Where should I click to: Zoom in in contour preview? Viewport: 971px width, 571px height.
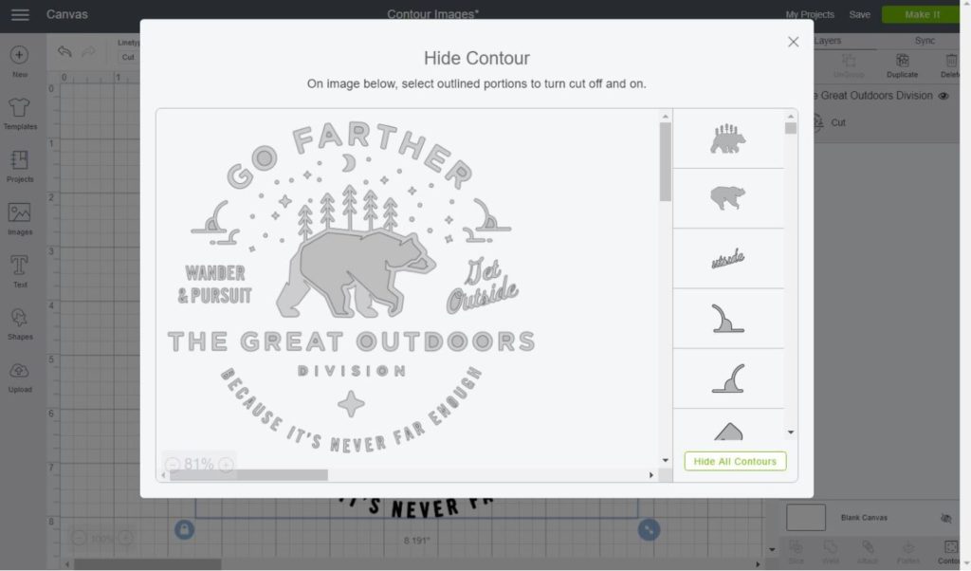click(x=226, y=465)
